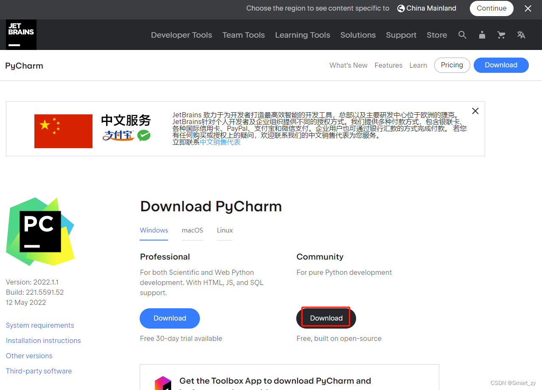Open the Pricing page
Screen dimensions: 542x390
click(452, 65)
